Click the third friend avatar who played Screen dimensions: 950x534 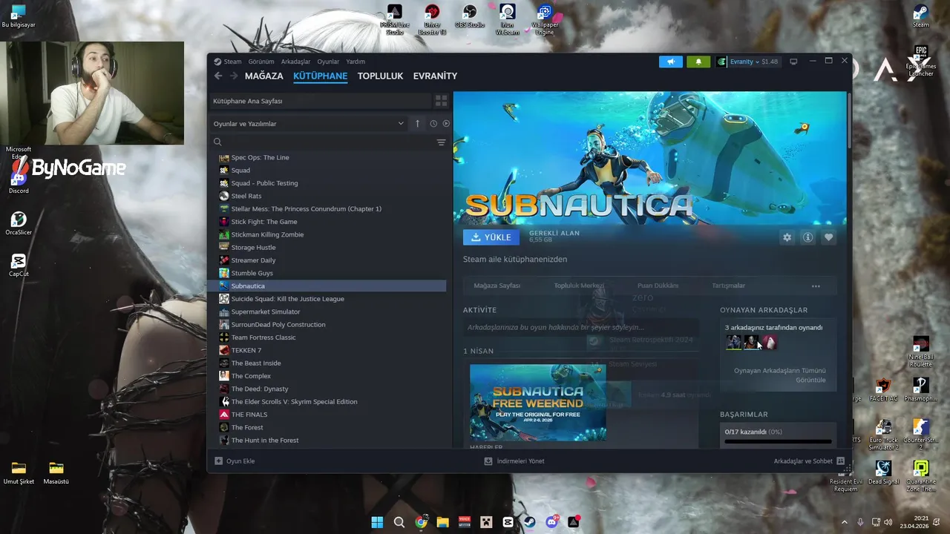770,342
